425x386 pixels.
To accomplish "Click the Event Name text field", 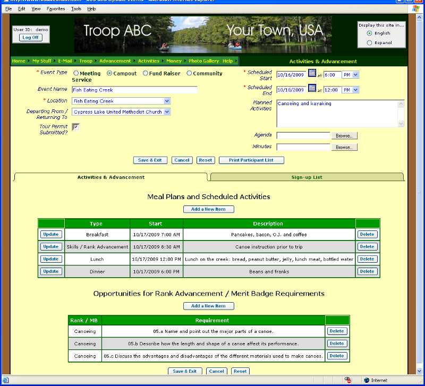I will pos(135,90).
